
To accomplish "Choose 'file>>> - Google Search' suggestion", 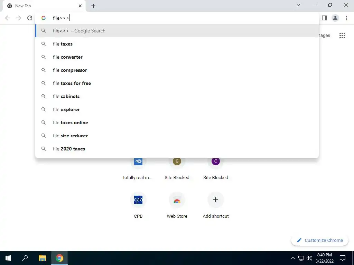I will click(177, 31).
